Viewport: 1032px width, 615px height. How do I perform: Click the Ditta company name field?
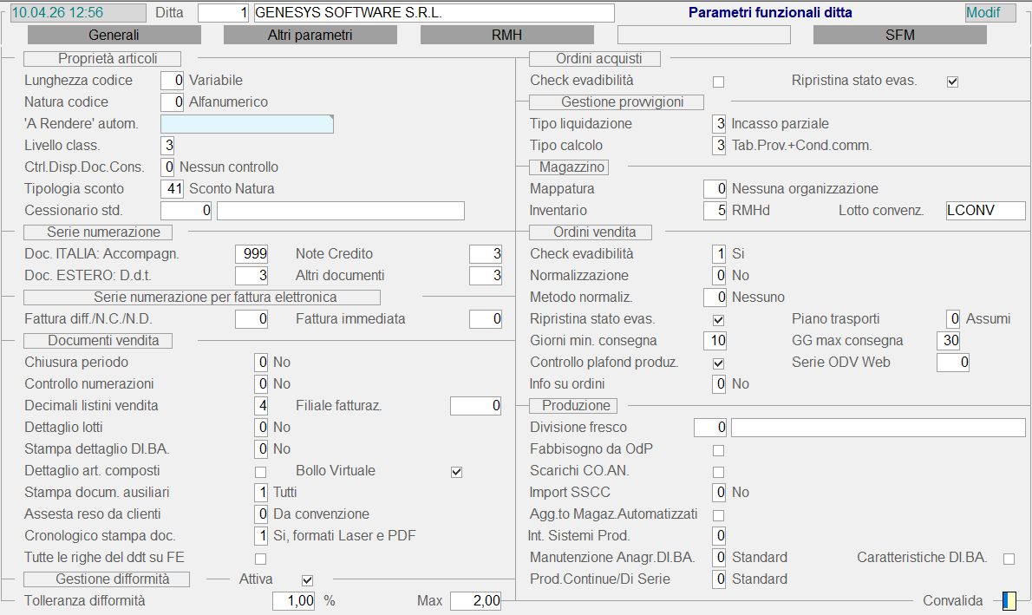point(434,13)
